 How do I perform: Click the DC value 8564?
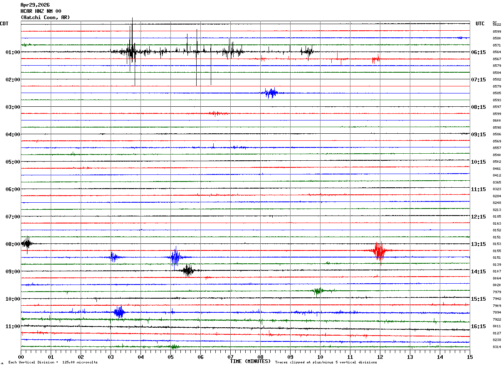[497, 52]
